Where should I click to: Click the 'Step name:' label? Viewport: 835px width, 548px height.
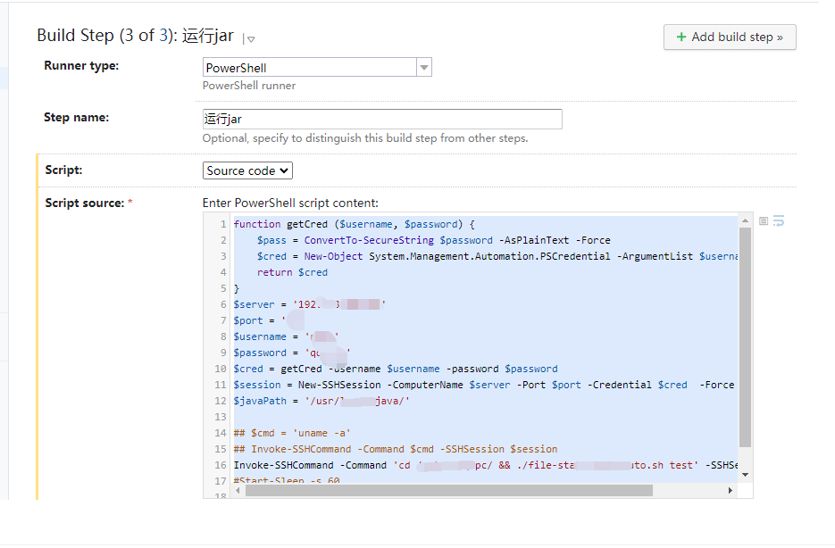pos(76,117)
